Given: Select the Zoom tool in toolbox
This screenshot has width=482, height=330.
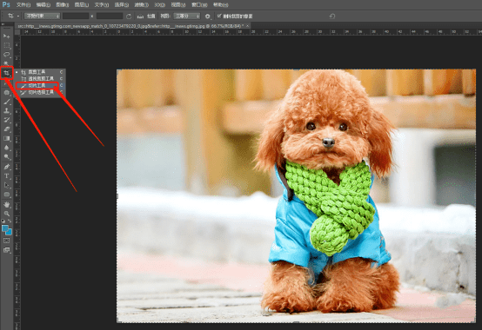Looking at the screenshot, I should tap(6, 214).
